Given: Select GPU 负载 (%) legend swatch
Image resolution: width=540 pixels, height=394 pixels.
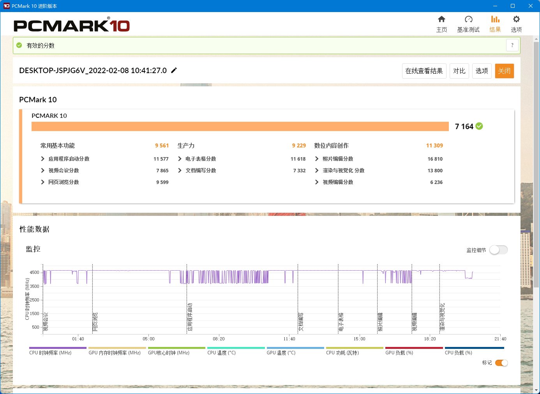Looking at the screenshot, I should pos(414,348).
